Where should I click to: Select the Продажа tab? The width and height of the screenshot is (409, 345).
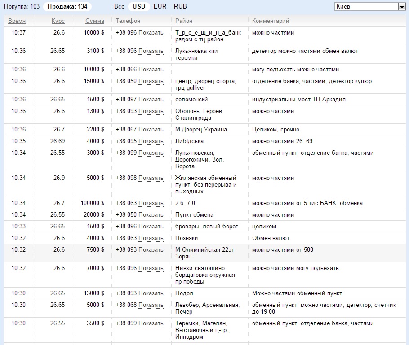coord(67,7)
